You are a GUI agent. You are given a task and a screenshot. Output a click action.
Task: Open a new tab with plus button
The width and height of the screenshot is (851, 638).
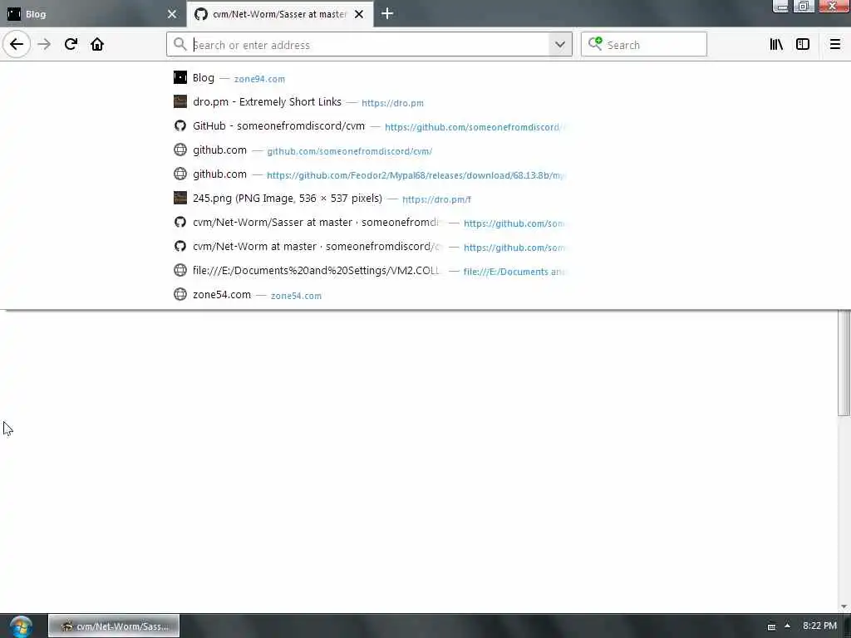pos(387,13)
